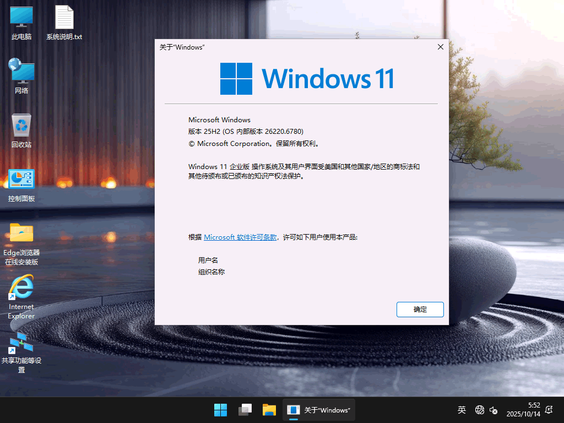This screenshot has height=423, width=564.
Task: Click the 用户名 label
Action: 208,260
